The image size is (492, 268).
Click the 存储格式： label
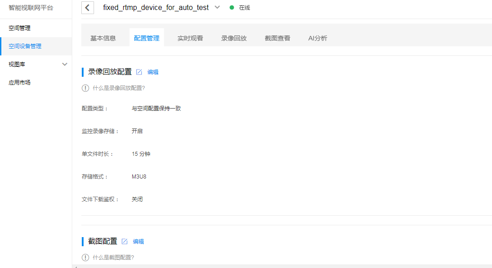[95, 177]
